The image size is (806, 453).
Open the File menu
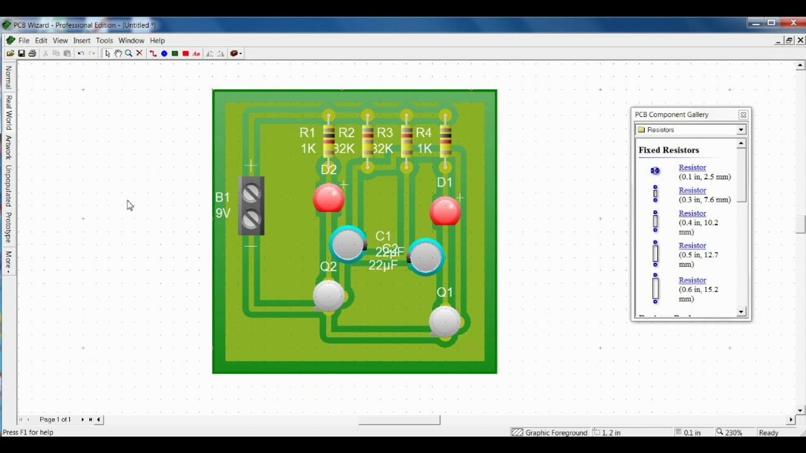coord(24,40)
